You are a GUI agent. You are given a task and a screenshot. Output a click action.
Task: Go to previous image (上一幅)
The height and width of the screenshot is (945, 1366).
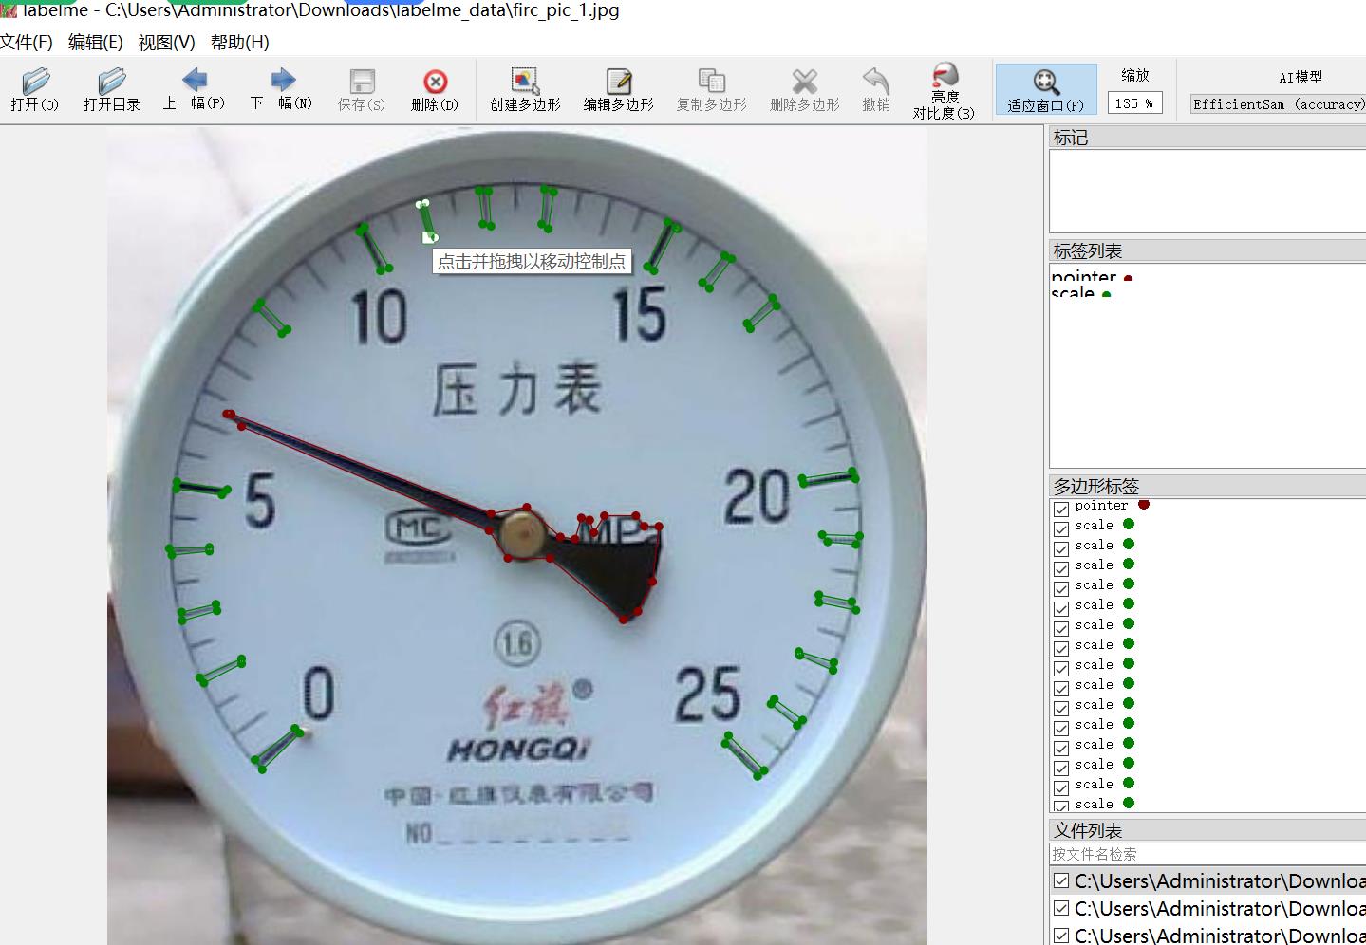pyautogui.click(x=194, y=90)
